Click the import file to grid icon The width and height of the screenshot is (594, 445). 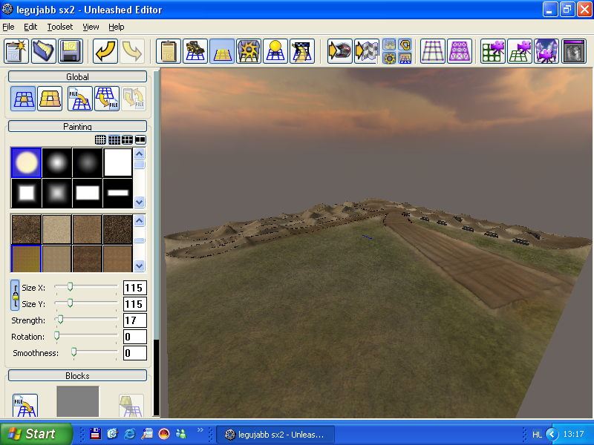pyautogui.click(x=79, y=99)
